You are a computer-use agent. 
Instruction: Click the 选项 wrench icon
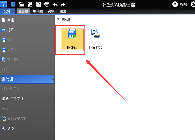pos(3,128)
